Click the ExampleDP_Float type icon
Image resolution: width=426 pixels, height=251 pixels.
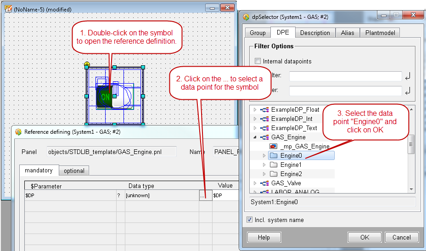point(264,110)
